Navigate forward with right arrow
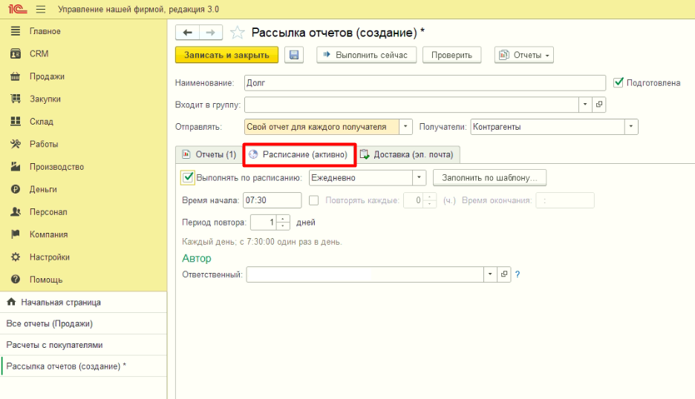Viewport: 695px width, 399px height. 211,33
